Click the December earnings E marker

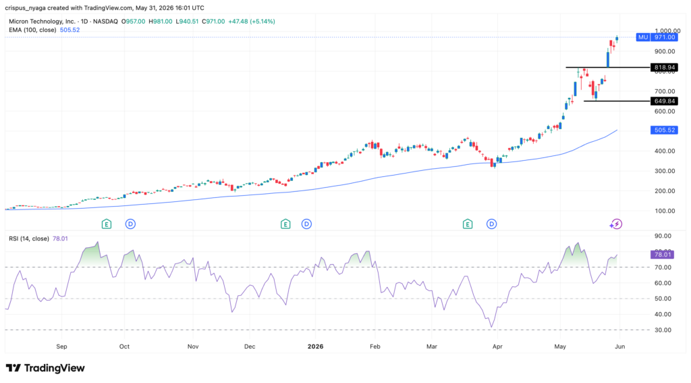pyautogui.click(x=285, y=224)
